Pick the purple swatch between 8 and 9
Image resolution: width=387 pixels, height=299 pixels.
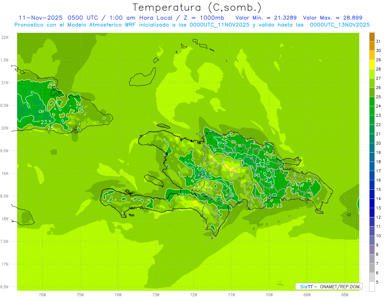click(x=372, y=250)
